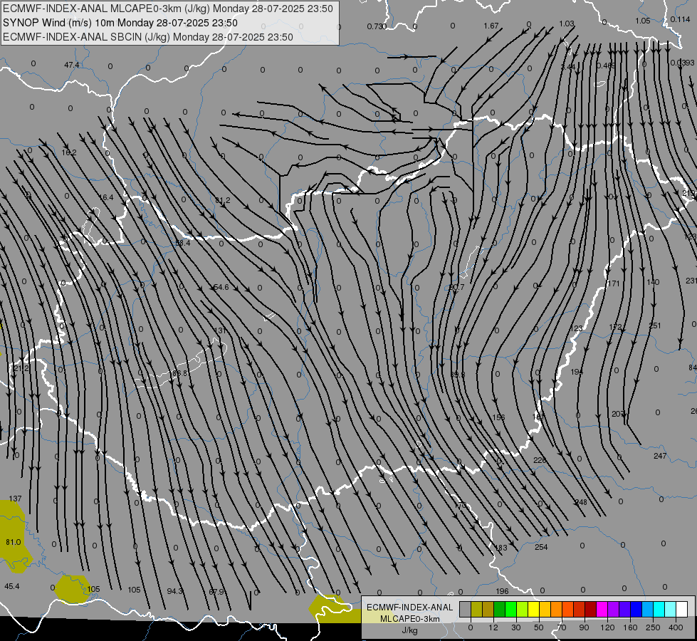
Task: Click the map value 94.3
Action: click(x=174, y=591)
